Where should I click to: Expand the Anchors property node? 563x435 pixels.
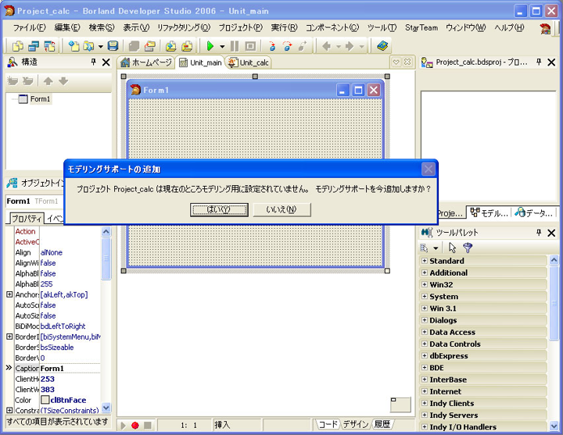(9, 294)
